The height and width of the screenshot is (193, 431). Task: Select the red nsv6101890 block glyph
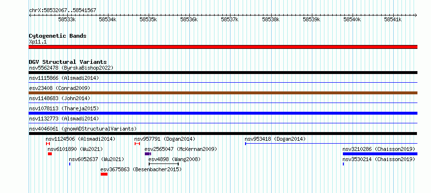[50, 154]
